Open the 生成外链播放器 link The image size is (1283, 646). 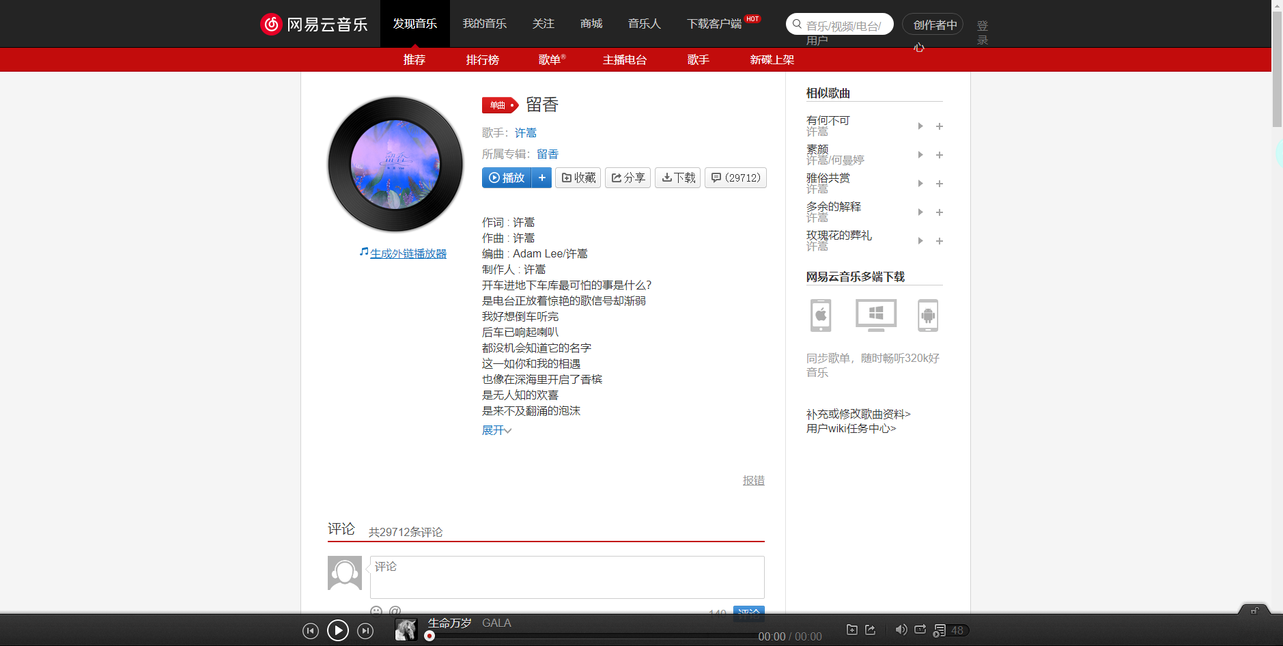(408, 253)
